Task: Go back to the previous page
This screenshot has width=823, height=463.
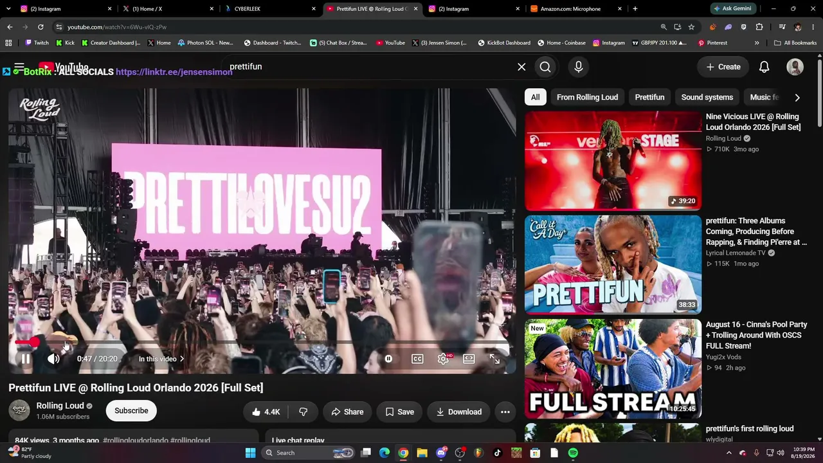Action: [x=10, y=27]
